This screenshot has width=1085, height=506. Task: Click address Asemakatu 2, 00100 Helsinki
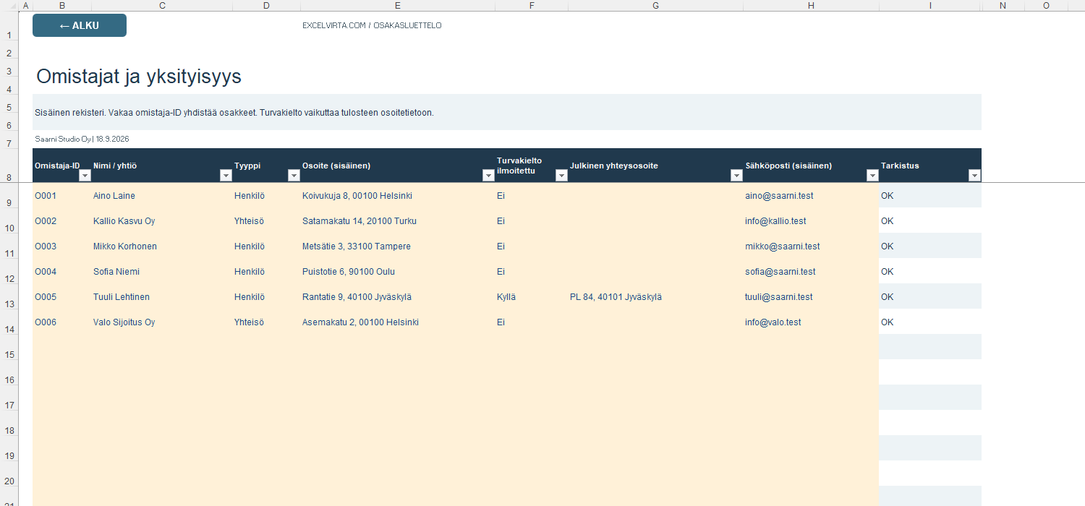tap(398, 322)
